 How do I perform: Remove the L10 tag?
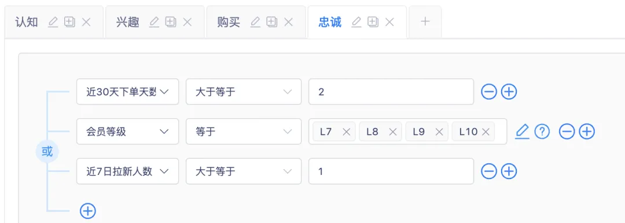pos(486,131)
